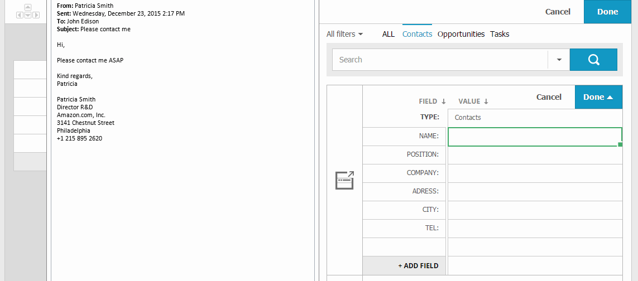Switch to the Tasks tab
The width and height of the screenshot is (638, 281).
coord(500,35)
